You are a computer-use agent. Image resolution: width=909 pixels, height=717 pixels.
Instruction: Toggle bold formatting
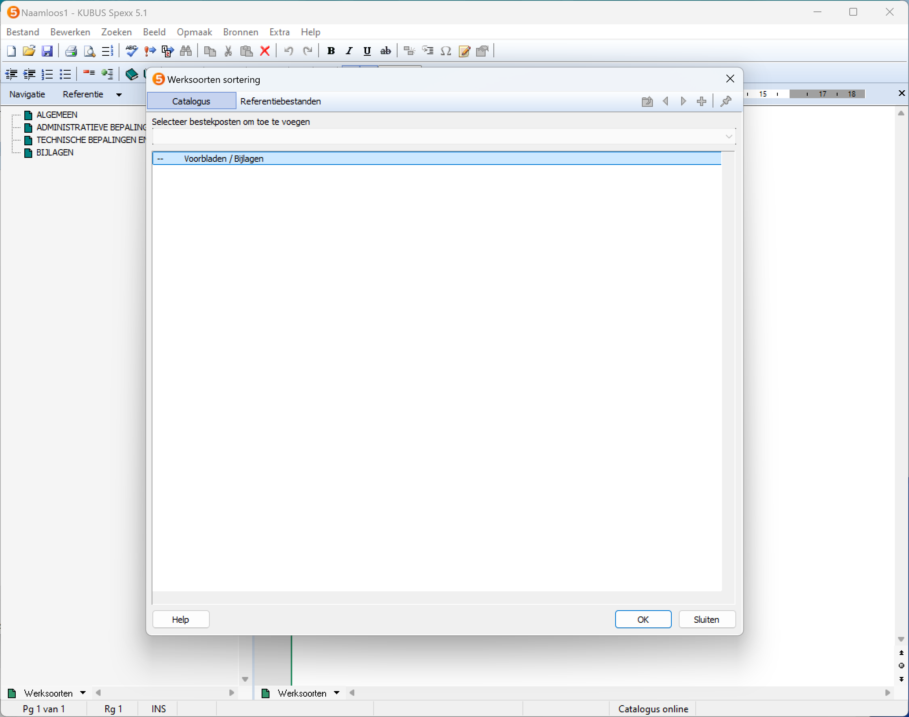[x=331, y=51]
